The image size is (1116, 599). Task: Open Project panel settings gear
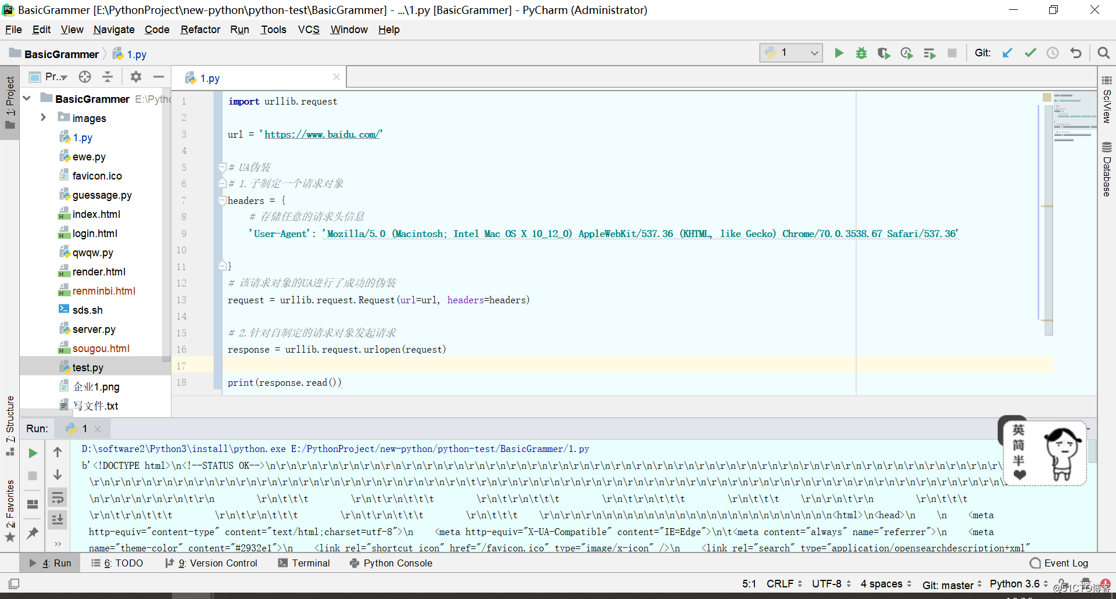click(x=136, y=77)
